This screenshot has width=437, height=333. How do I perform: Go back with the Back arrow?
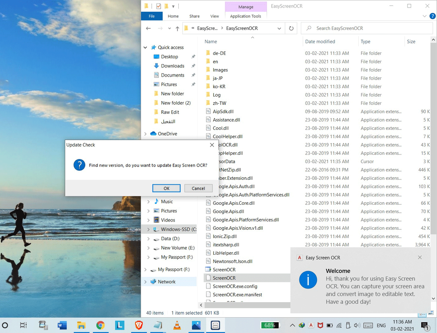tap(148, 28)
